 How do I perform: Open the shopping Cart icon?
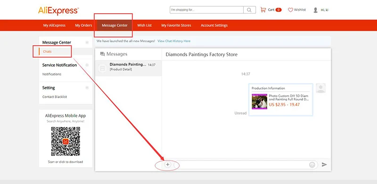tap(263, 10)
